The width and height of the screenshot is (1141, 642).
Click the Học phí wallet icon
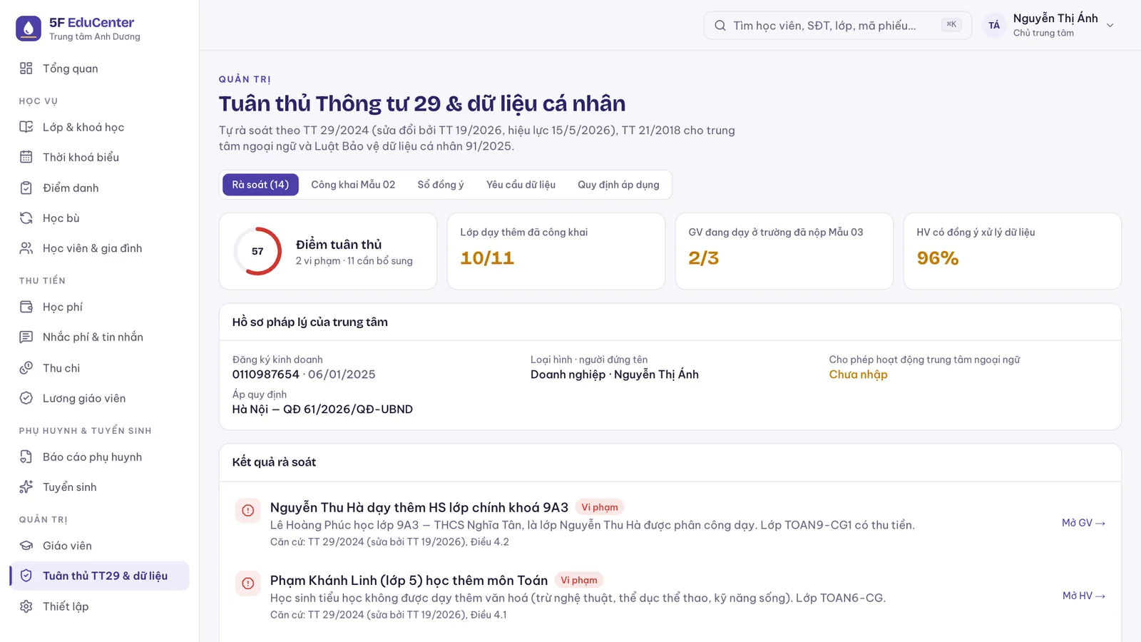[x=26, y=307]
